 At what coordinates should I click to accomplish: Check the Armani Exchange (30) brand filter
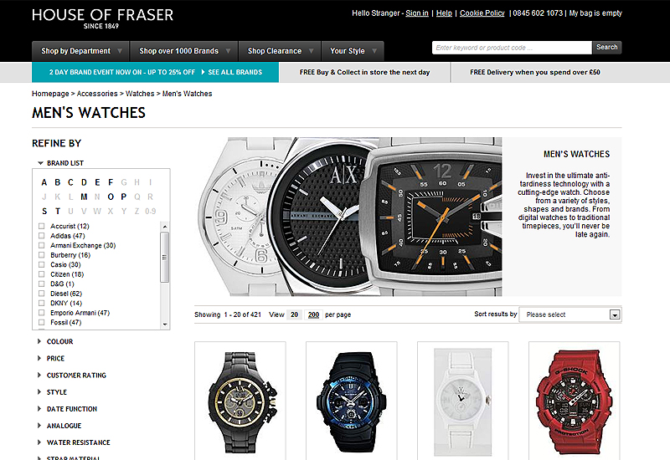[41, 245]
